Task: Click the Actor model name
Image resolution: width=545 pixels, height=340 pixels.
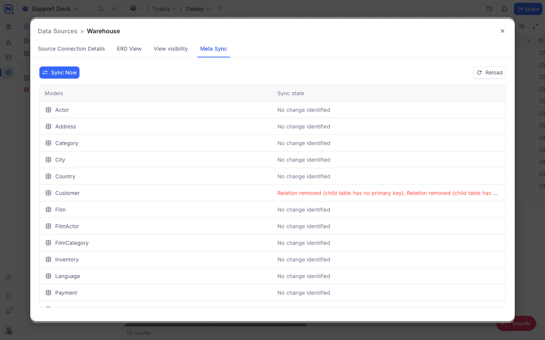Action: (62, 110)
